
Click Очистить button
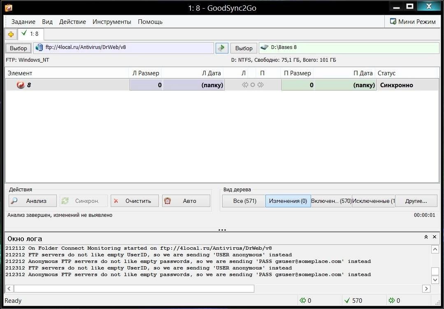tap(135, 201)
